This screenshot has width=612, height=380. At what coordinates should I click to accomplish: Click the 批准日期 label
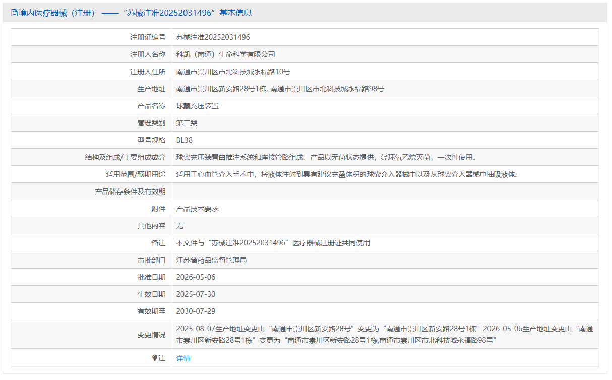coord(151,277)
